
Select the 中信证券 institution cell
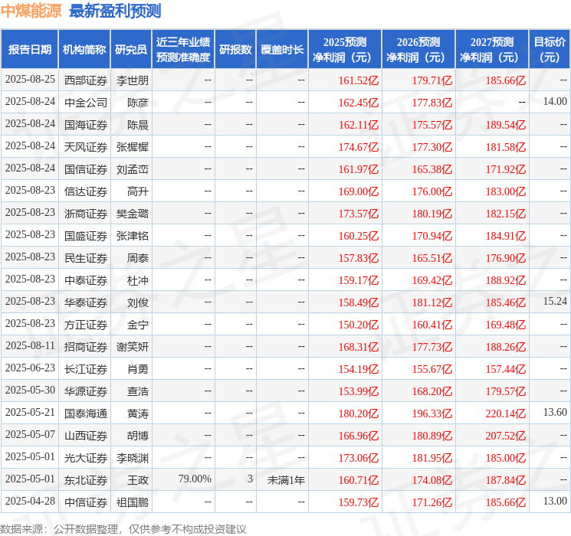(86, 502)
